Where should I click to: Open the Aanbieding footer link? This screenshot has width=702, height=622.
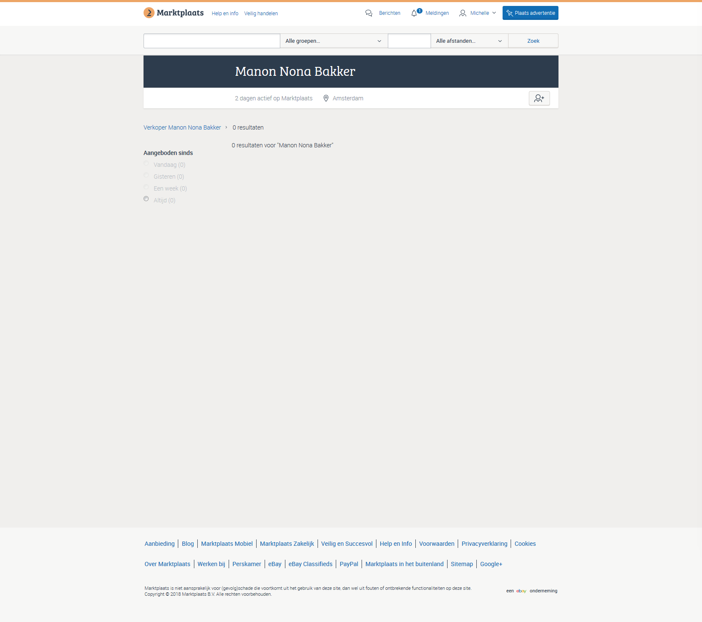tap(160, 544)
